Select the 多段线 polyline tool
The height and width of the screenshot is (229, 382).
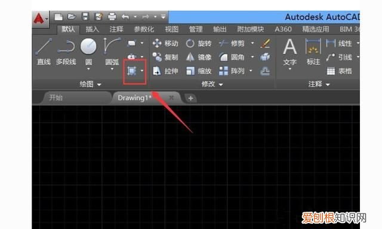point(66,51)
